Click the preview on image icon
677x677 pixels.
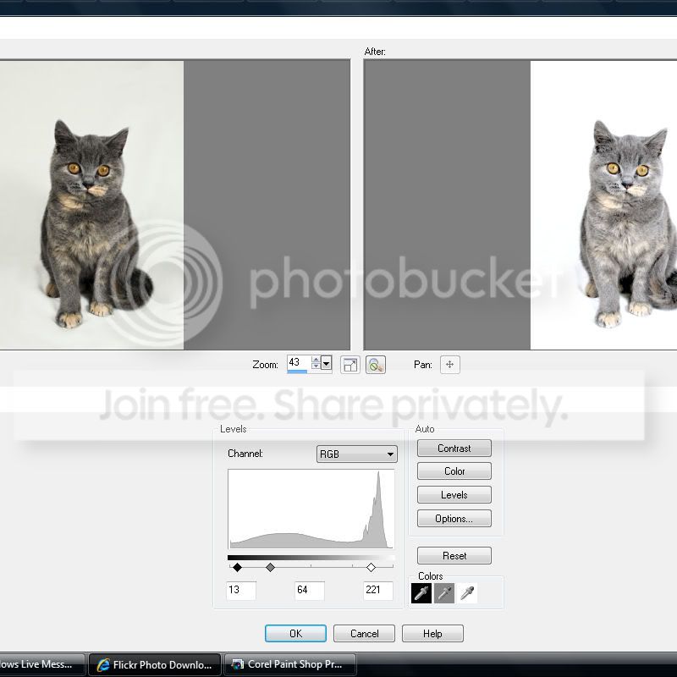(x=376, y=365)
